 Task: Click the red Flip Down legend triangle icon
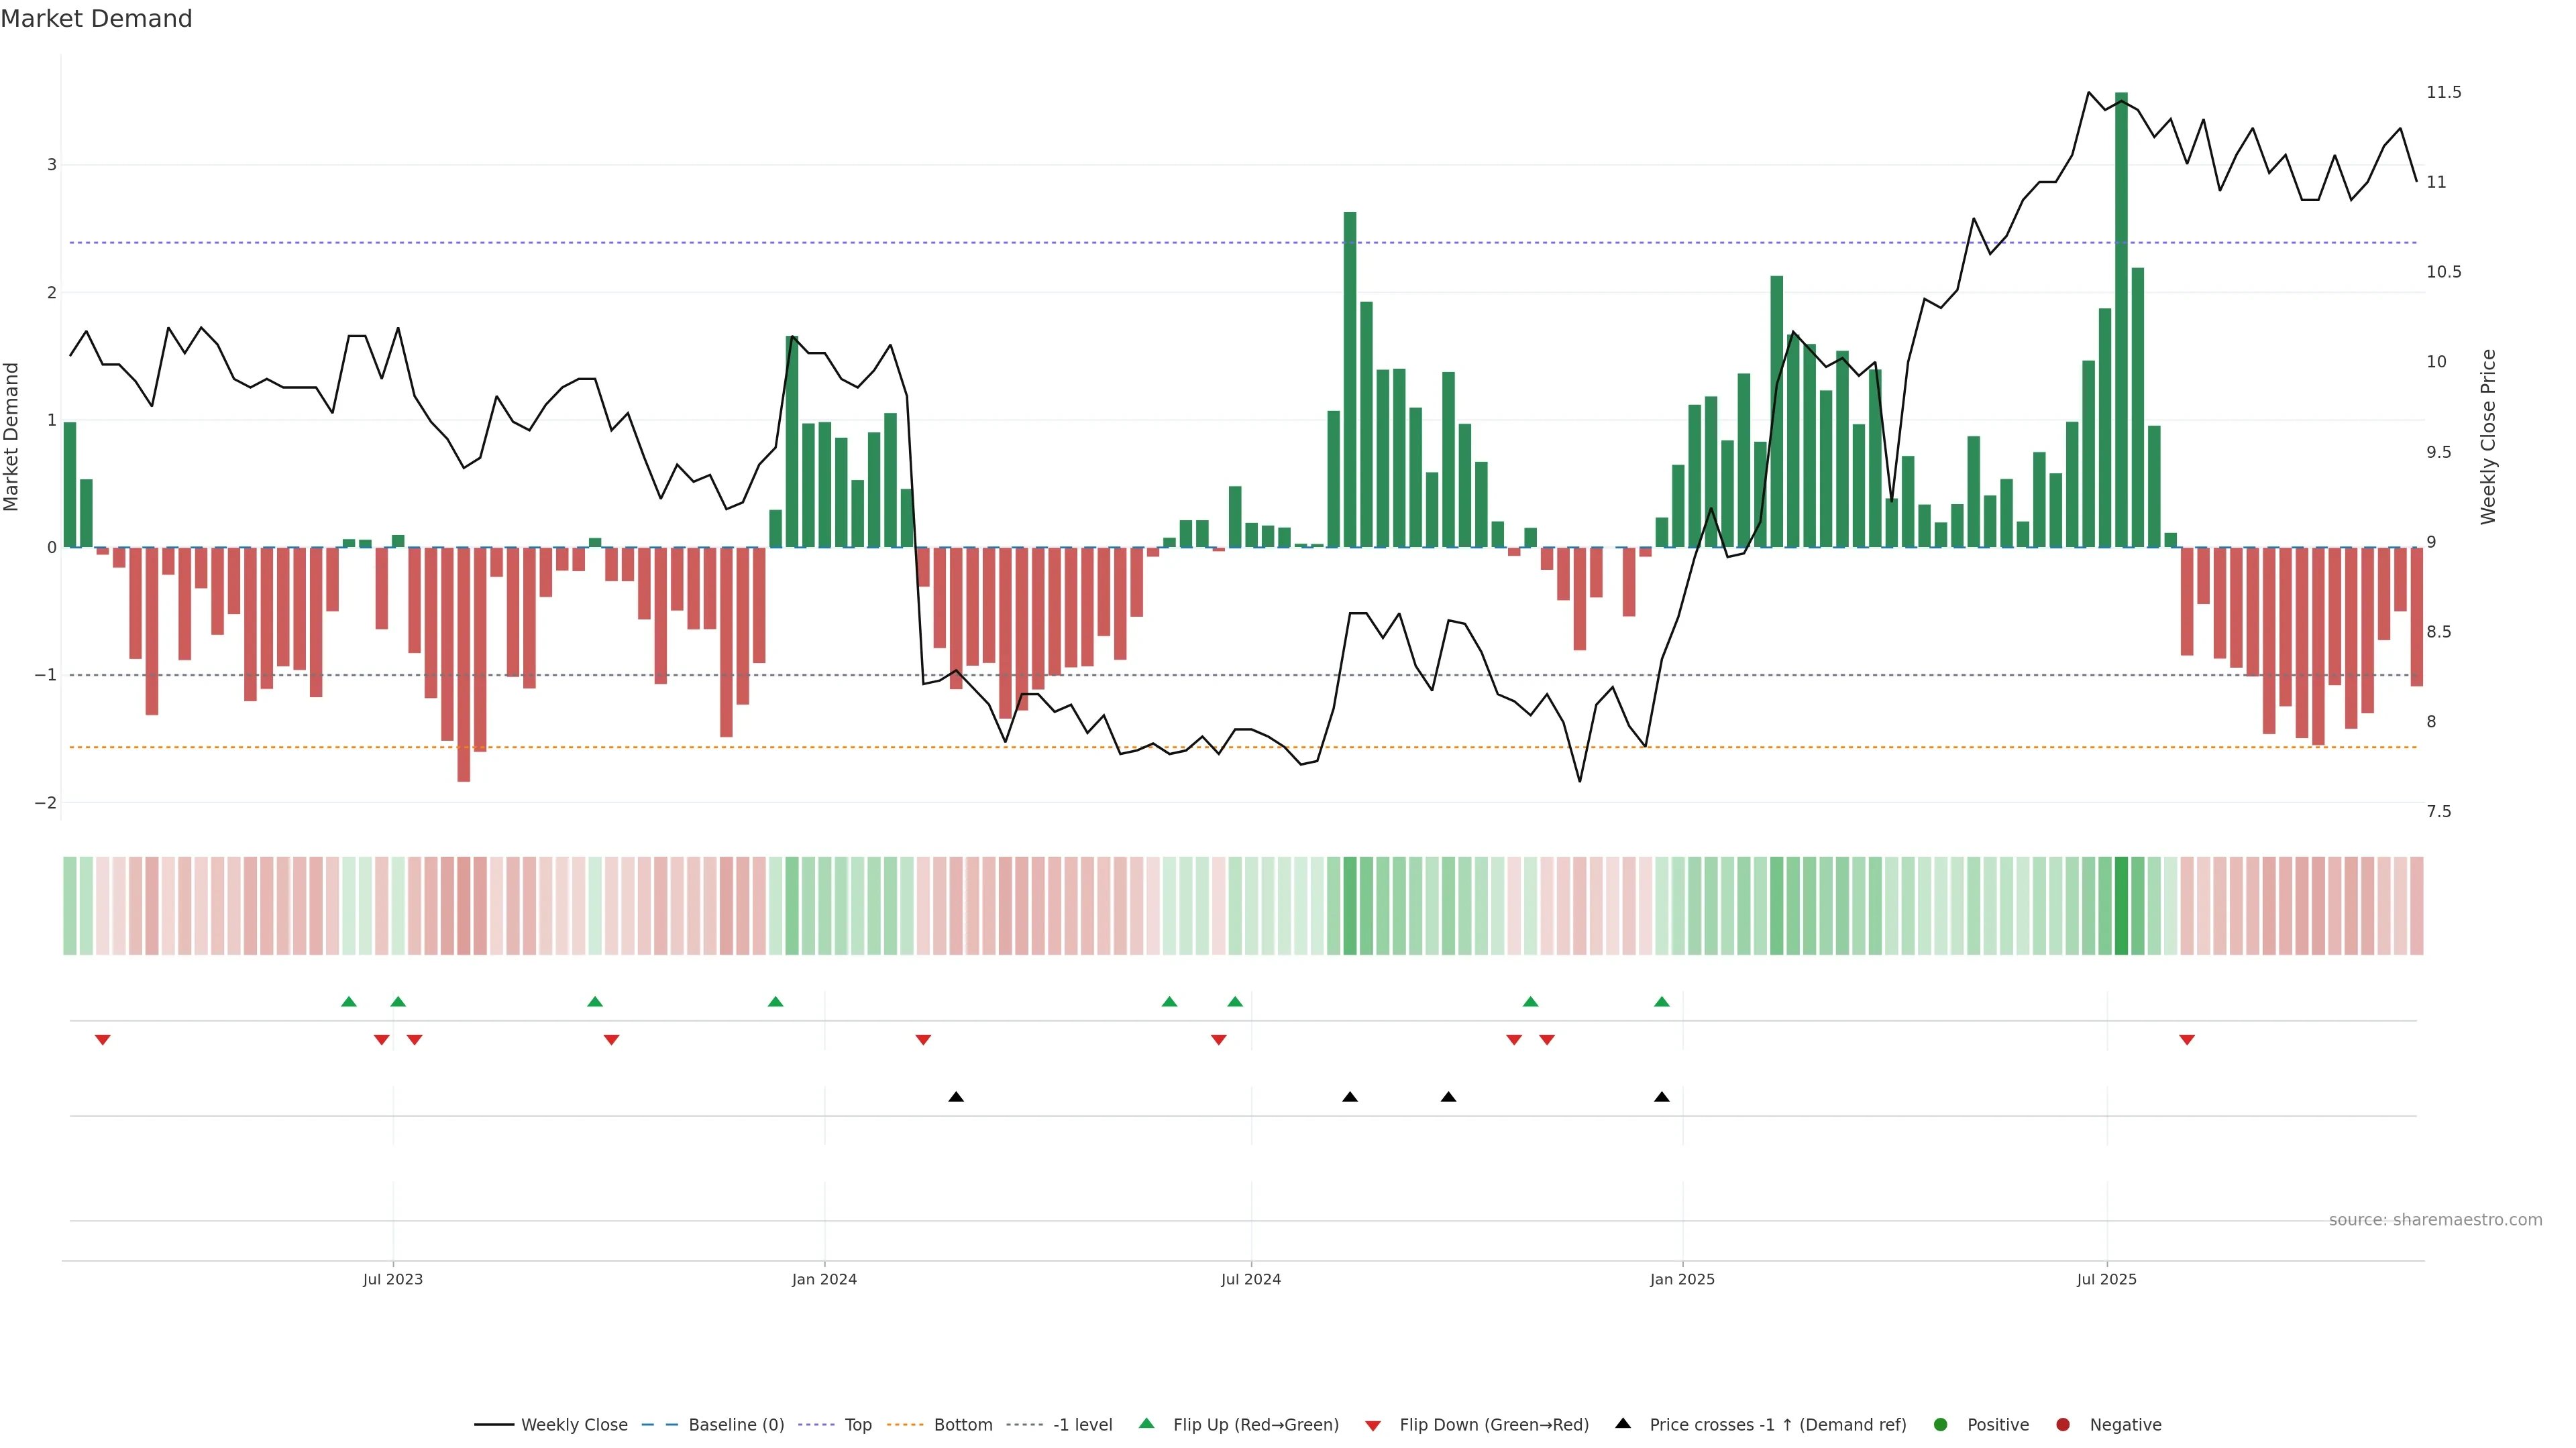tap(1373, 1426)
